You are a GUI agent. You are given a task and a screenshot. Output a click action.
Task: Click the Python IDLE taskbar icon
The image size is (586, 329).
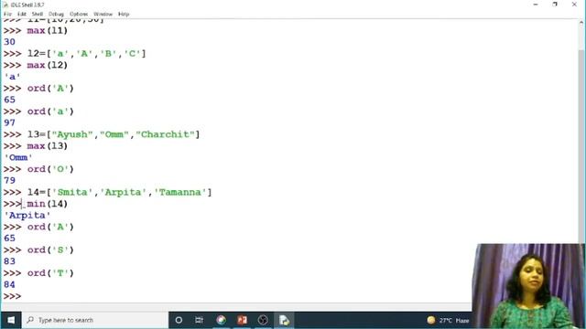click(284, 320)
